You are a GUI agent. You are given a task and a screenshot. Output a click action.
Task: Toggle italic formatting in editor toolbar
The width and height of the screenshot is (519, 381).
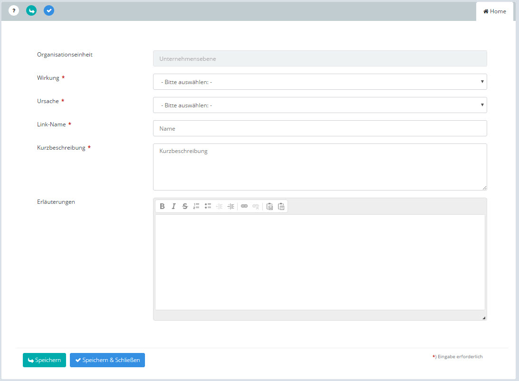click(173, 206)
